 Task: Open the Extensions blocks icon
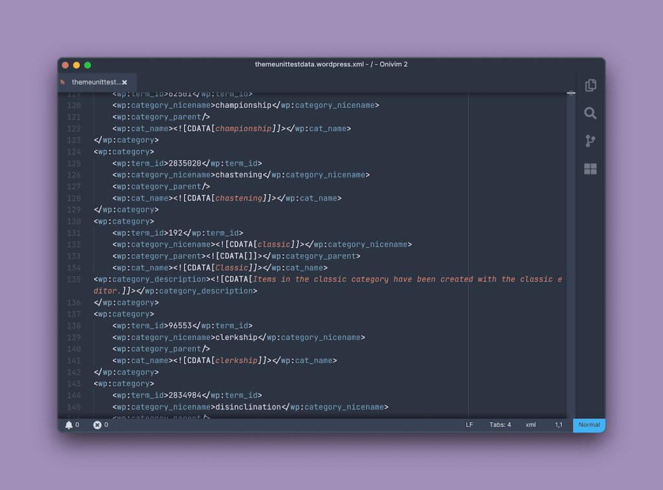point(590,169)
